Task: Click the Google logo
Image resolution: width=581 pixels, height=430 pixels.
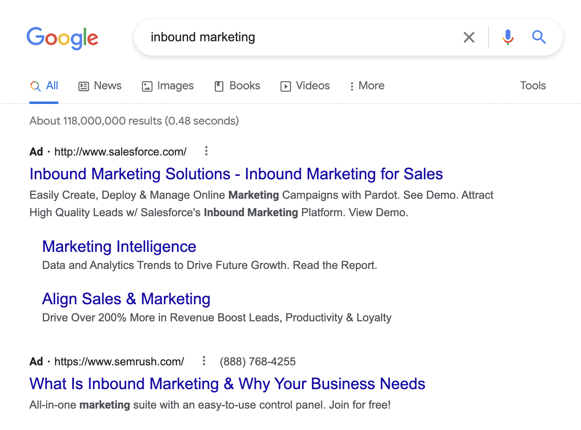Action: click(62, 38)
